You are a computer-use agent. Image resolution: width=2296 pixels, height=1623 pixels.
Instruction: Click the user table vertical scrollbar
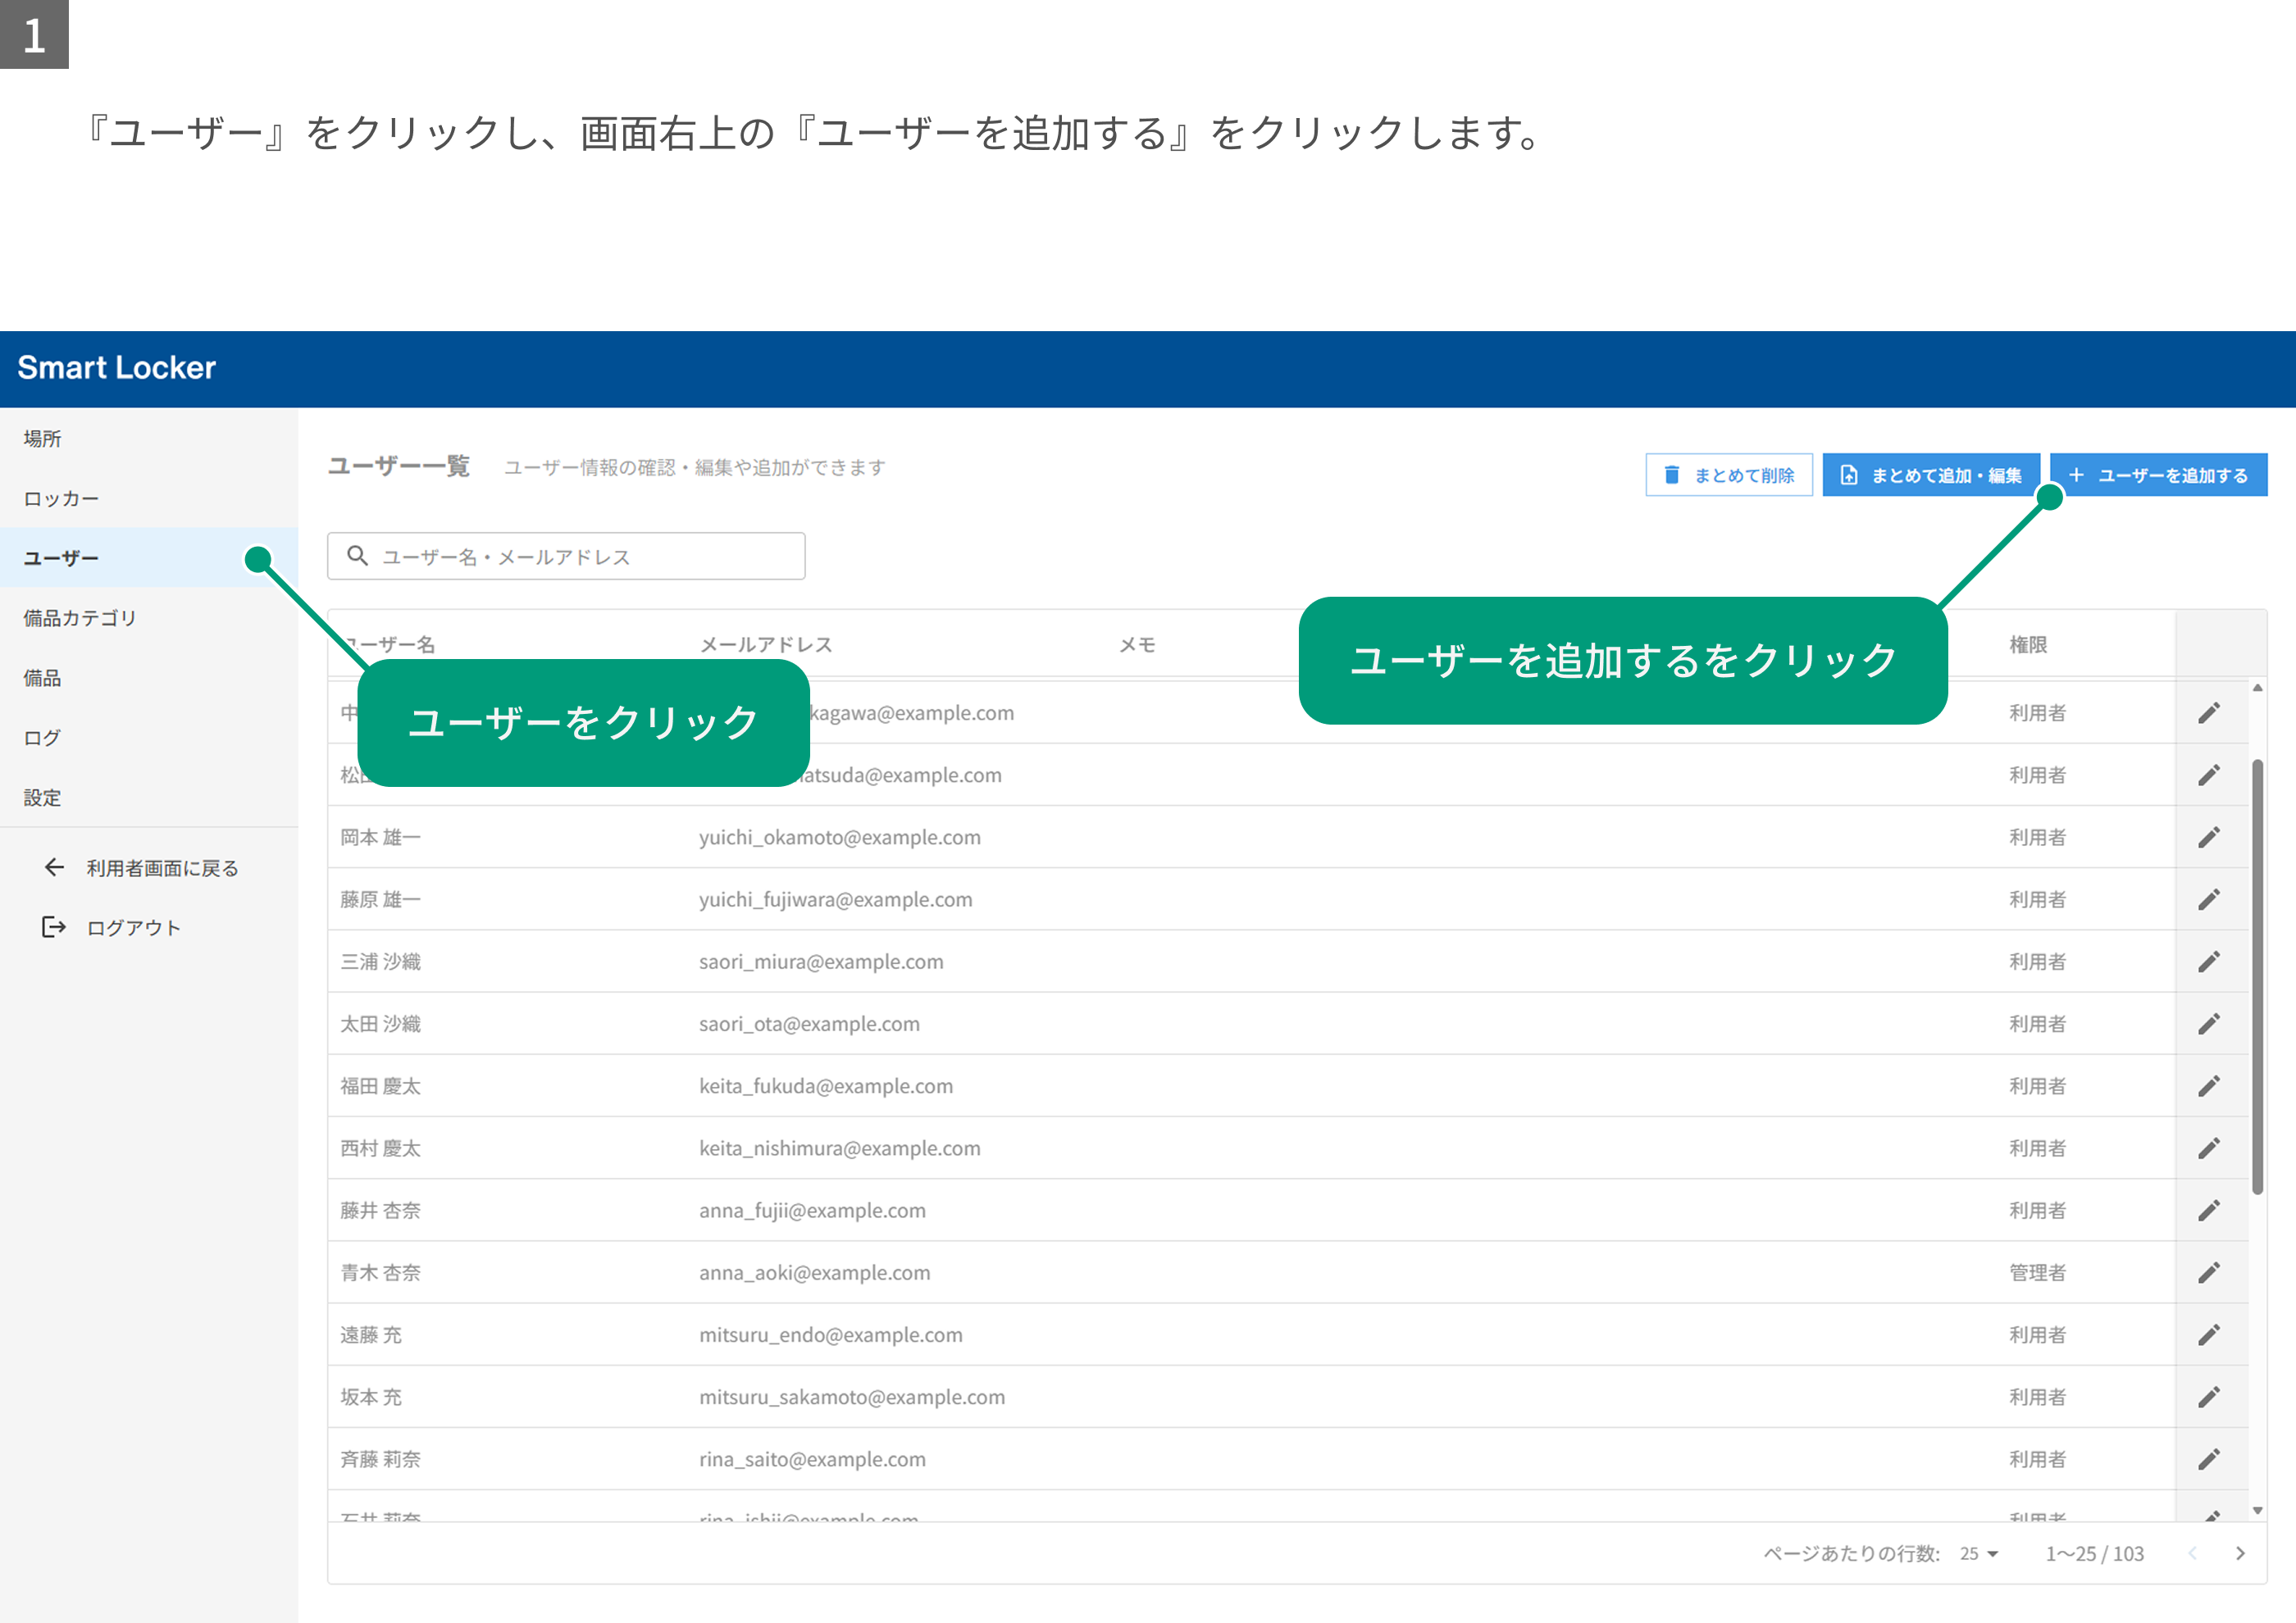click(2257, 976)
